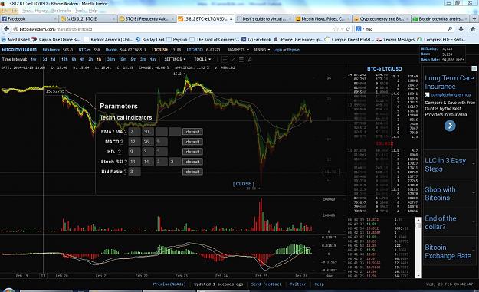
Task: Select the line drawing chart tool
Action: (x=233, y=60)
